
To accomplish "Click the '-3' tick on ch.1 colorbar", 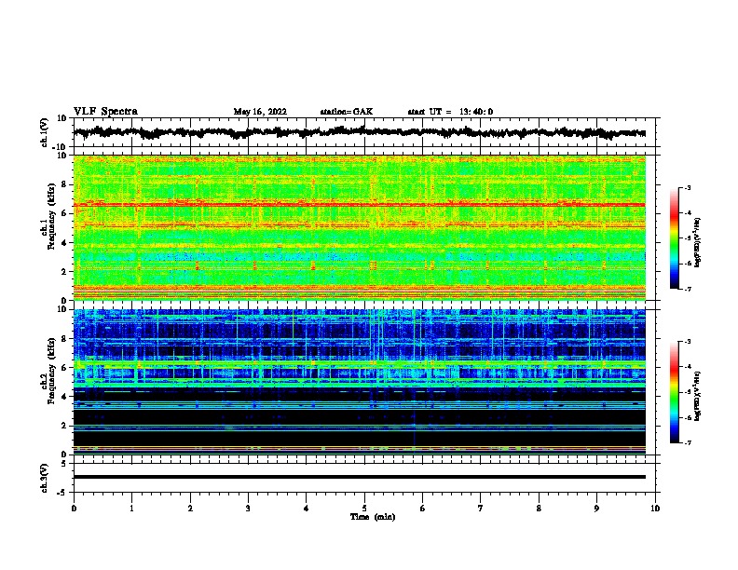I will [687, 188].
